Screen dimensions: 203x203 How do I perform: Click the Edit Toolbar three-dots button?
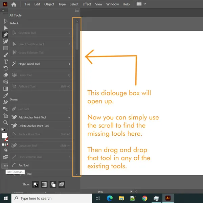coord(5,166)
